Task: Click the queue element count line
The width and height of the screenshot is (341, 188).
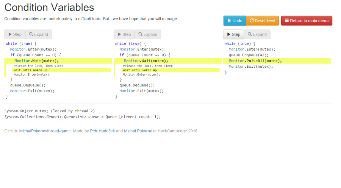Action: pyautogui.click(x=83, y=117)
